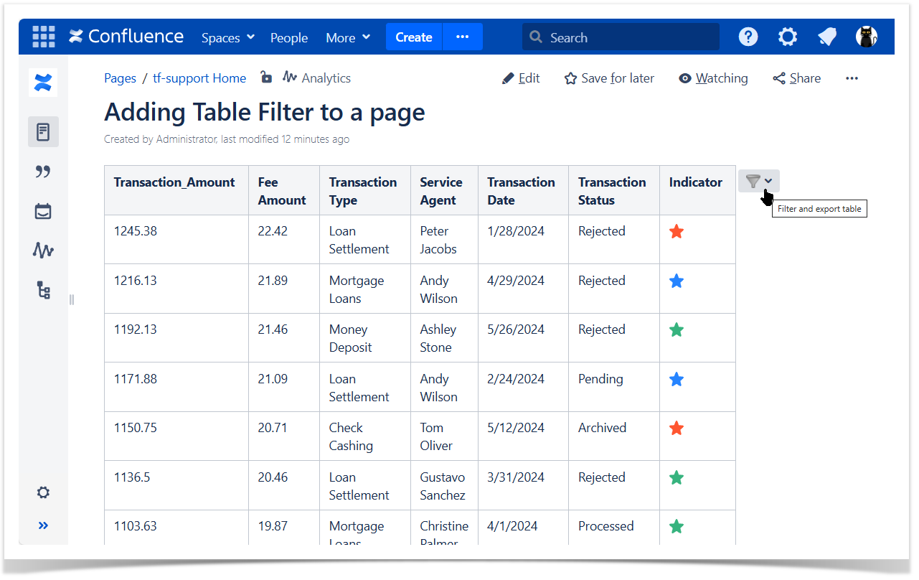Open the app switcher grid icon

[x=44, y=37]
